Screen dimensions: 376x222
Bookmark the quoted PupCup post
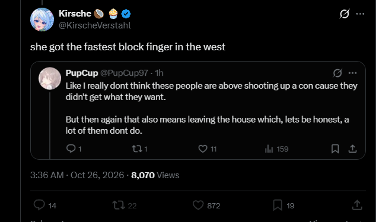335,149
